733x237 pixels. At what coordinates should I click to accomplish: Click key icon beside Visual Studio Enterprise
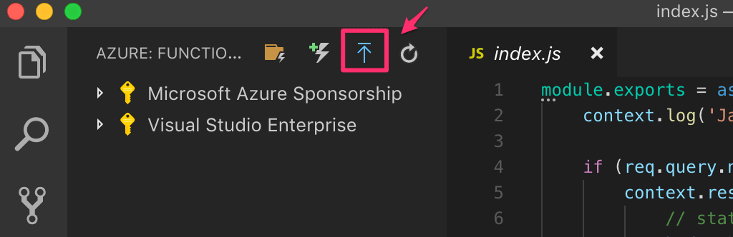(x=127, y=124)
